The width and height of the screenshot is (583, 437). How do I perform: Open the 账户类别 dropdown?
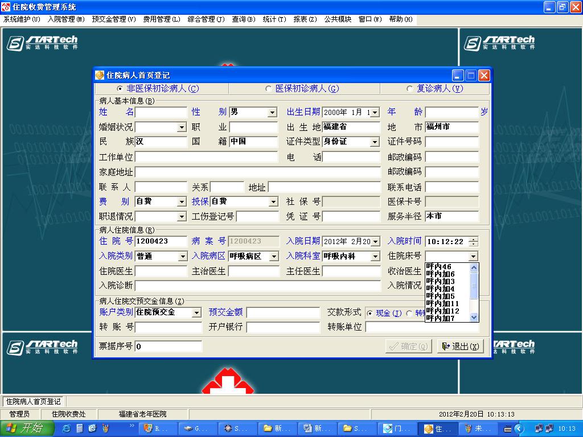196,313
